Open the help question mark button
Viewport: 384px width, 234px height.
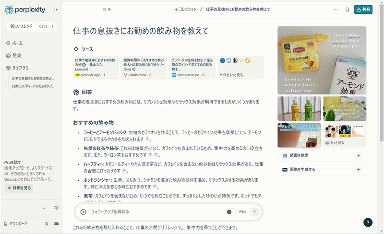pos(368,222)
